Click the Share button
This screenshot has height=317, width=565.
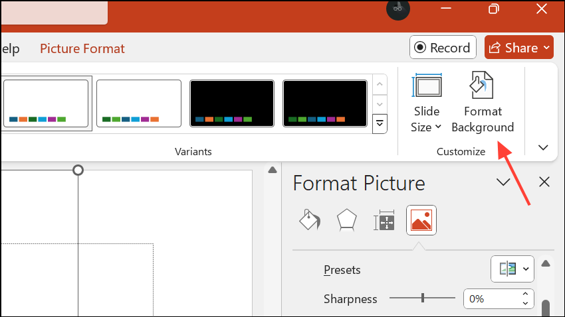(518, 48)
